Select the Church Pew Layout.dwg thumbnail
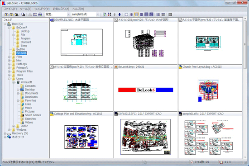Viewport: 249px width, 166px height. [x=210, y=88]
